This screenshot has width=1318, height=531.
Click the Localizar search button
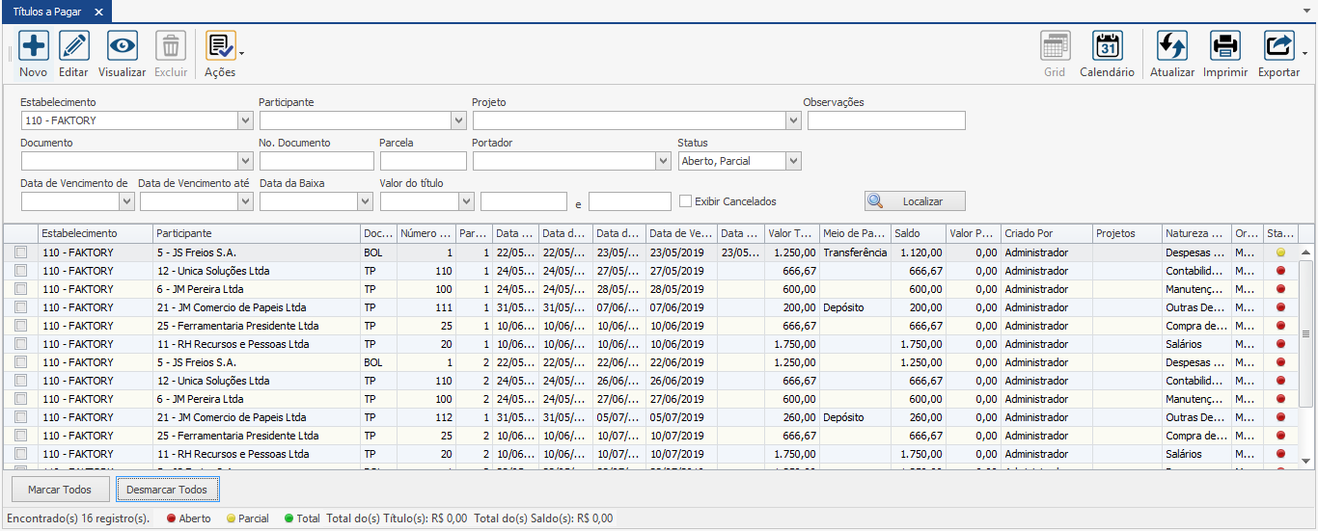(x=914, y=201)
